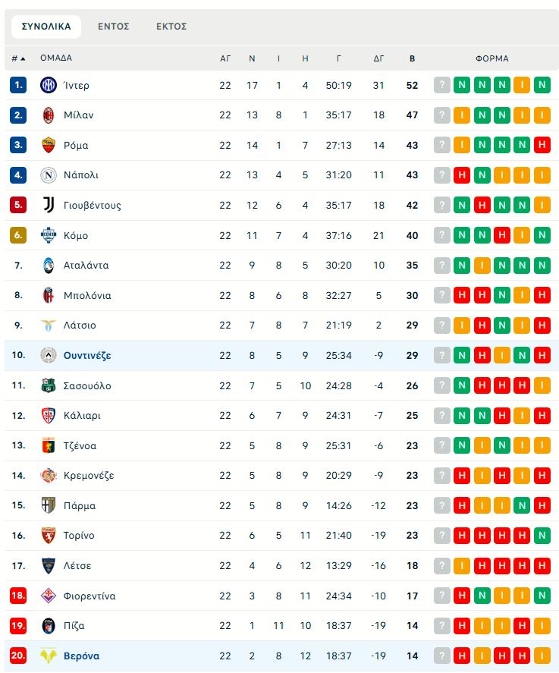Click the Juventus crest icon
The height and width of the screenshot is (673, 559).
49,205
